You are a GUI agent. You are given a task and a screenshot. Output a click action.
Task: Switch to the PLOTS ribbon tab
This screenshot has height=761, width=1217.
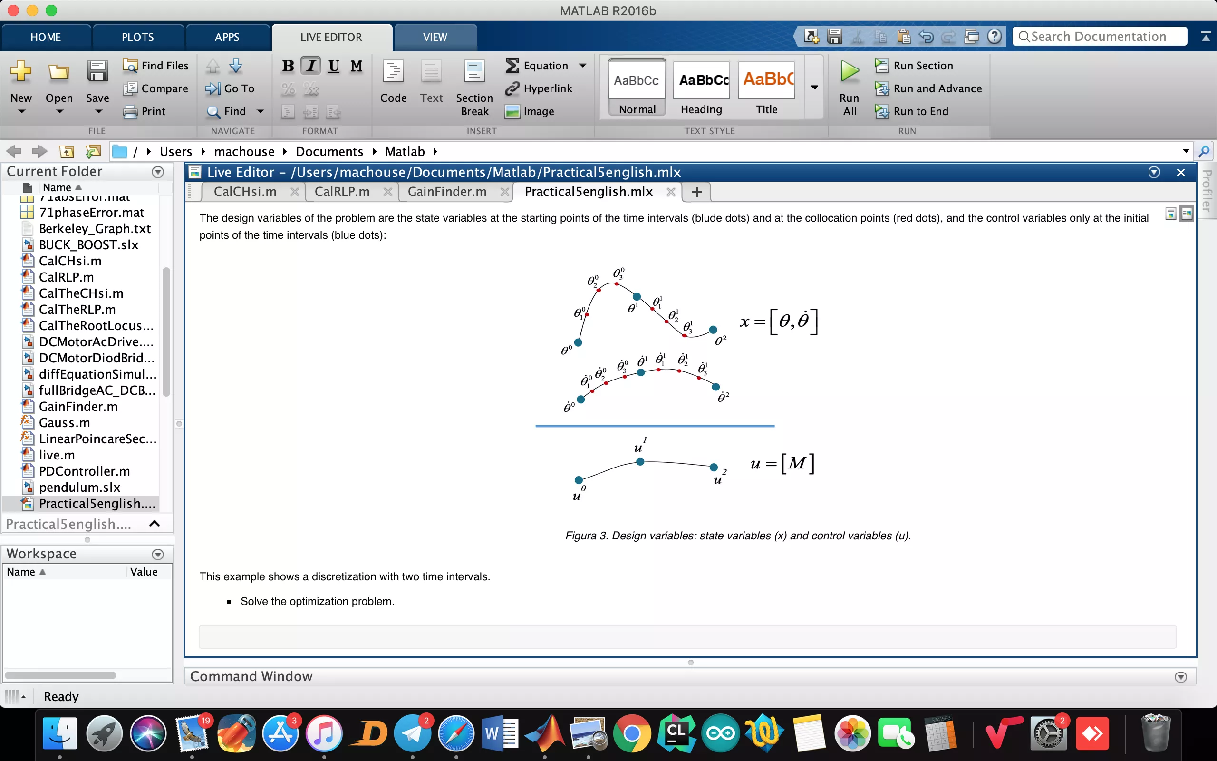click(x=137, y=37)
